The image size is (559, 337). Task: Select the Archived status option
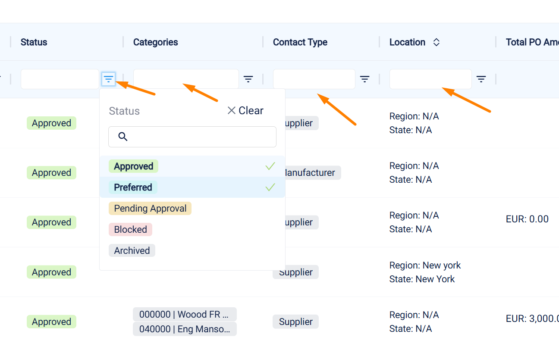pos(132,251)
